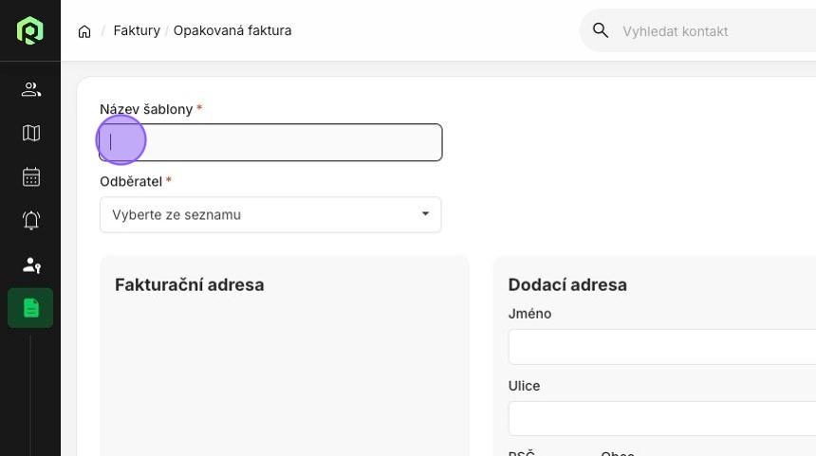The height and width of the screenshot is (456, 816).
Task: Open the contacts people icon in sidebar
Action: pyautogui.click(x=31, y=89)
